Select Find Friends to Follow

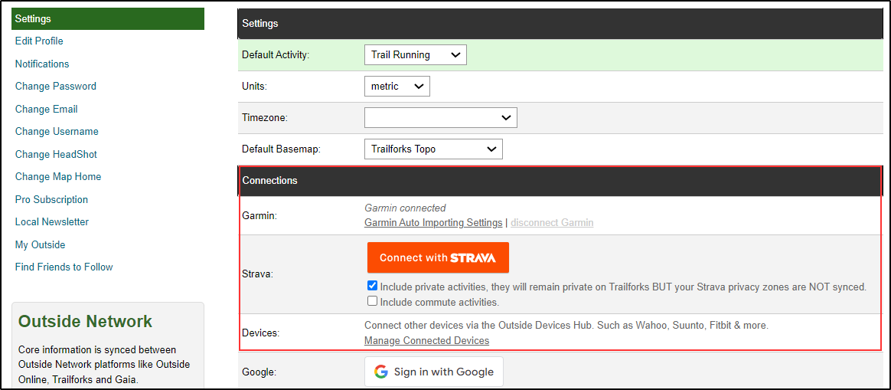[64, 267]
